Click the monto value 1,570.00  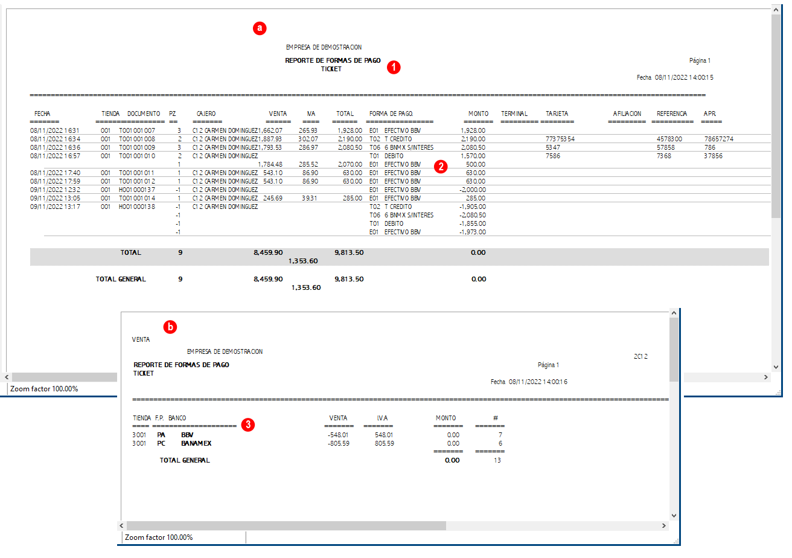pyautogui.click(x=473, y=156)
